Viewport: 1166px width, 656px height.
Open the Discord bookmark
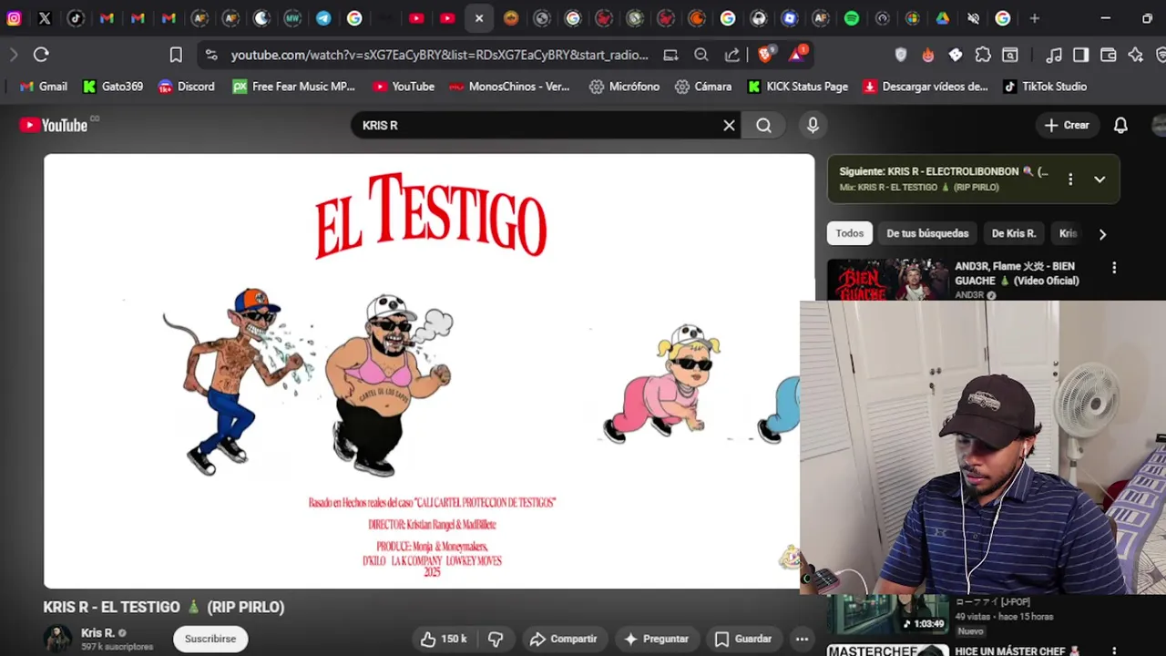point(186,87)
